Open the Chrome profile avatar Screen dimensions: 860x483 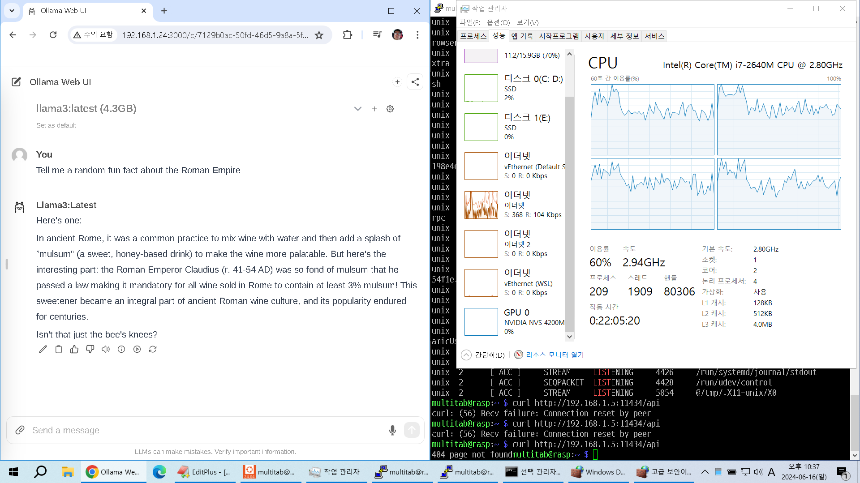coord(397,35)
